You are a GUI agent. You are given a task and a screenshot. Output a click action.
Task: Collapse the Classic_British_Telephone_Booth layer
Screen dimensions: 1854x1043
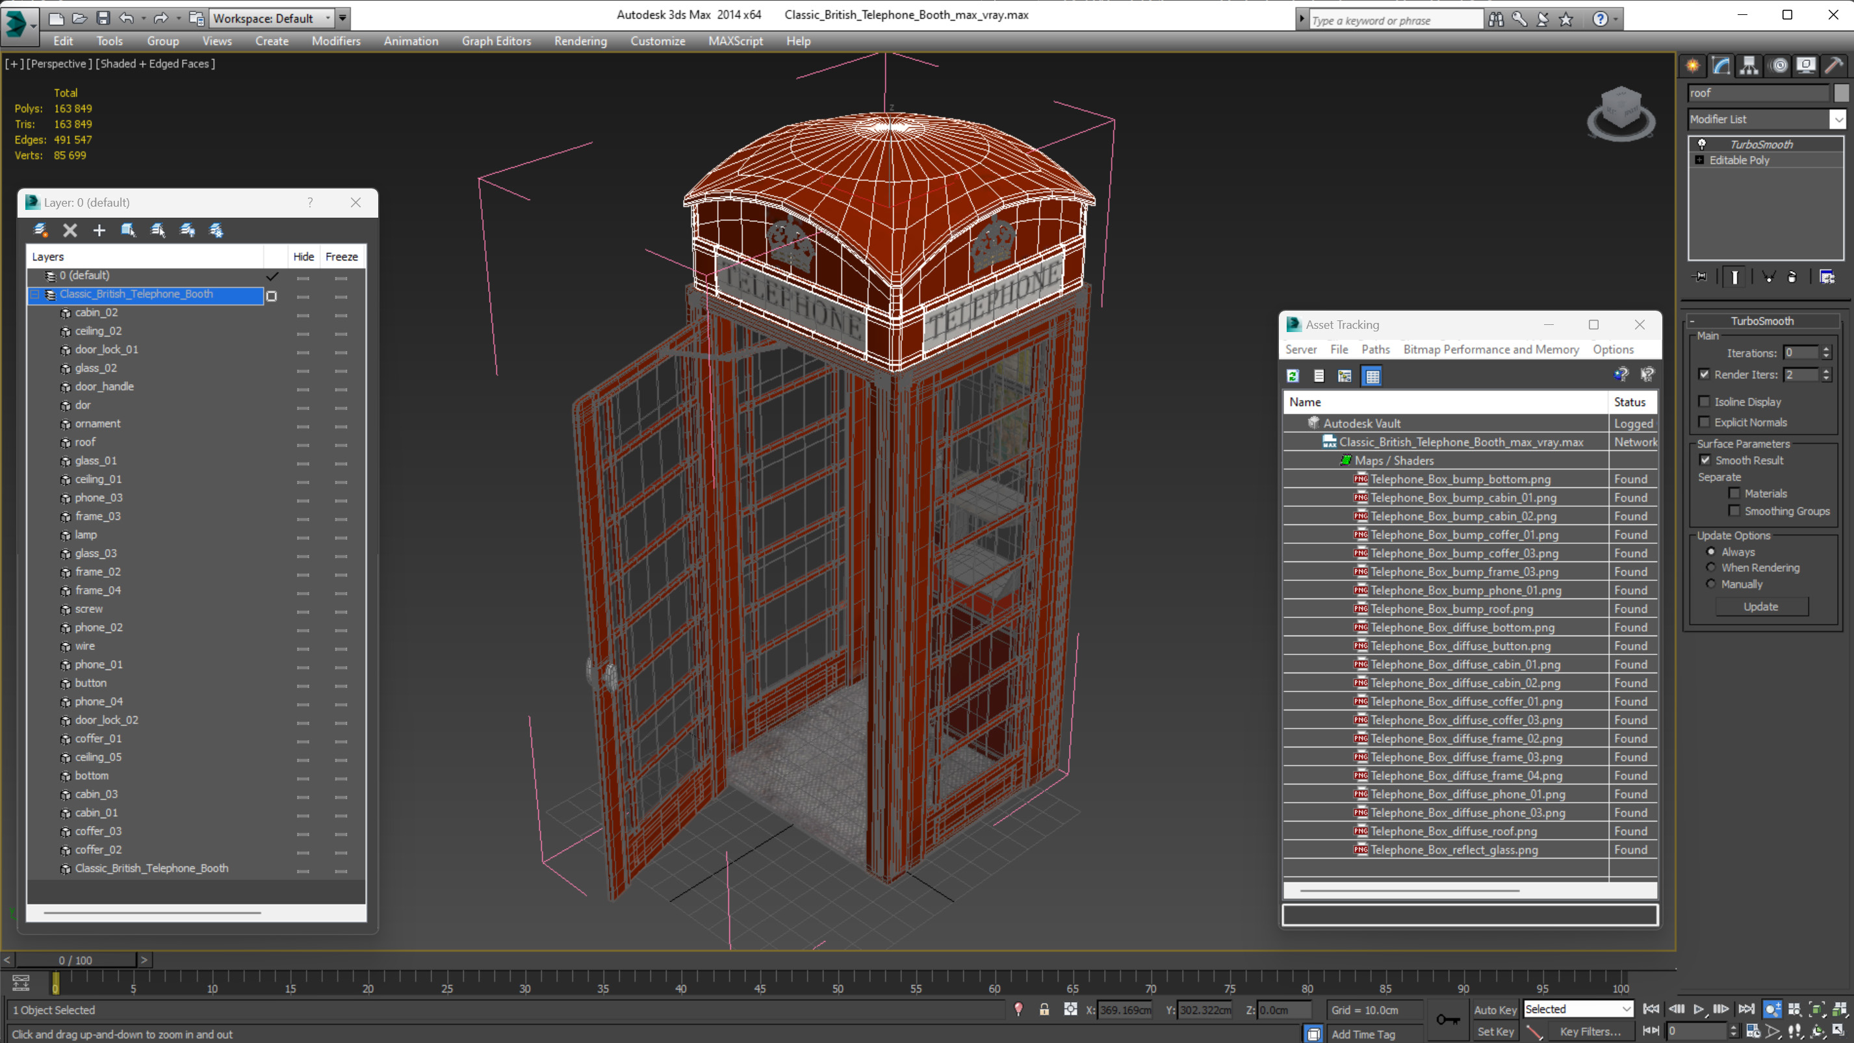(x=34, y=294)
